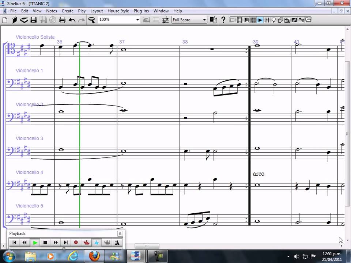Open the Help menu

pyautogui.click(x=178, y=11)
